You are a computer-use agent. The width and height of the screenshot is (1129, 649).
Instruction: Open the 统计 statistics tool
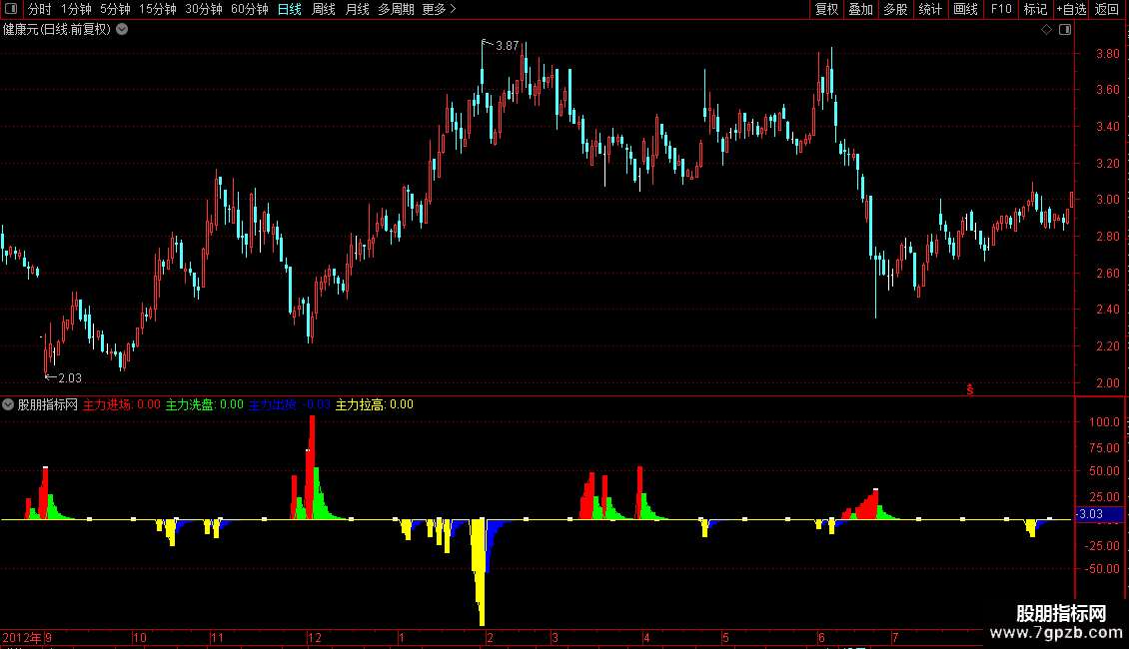coord(930,9)
